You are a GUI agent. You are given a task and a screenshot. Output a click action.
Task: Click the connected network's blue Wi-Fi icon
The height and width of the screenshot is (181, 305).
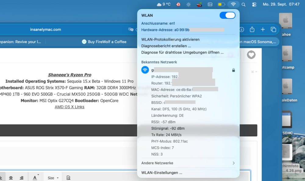pos(145,70)
